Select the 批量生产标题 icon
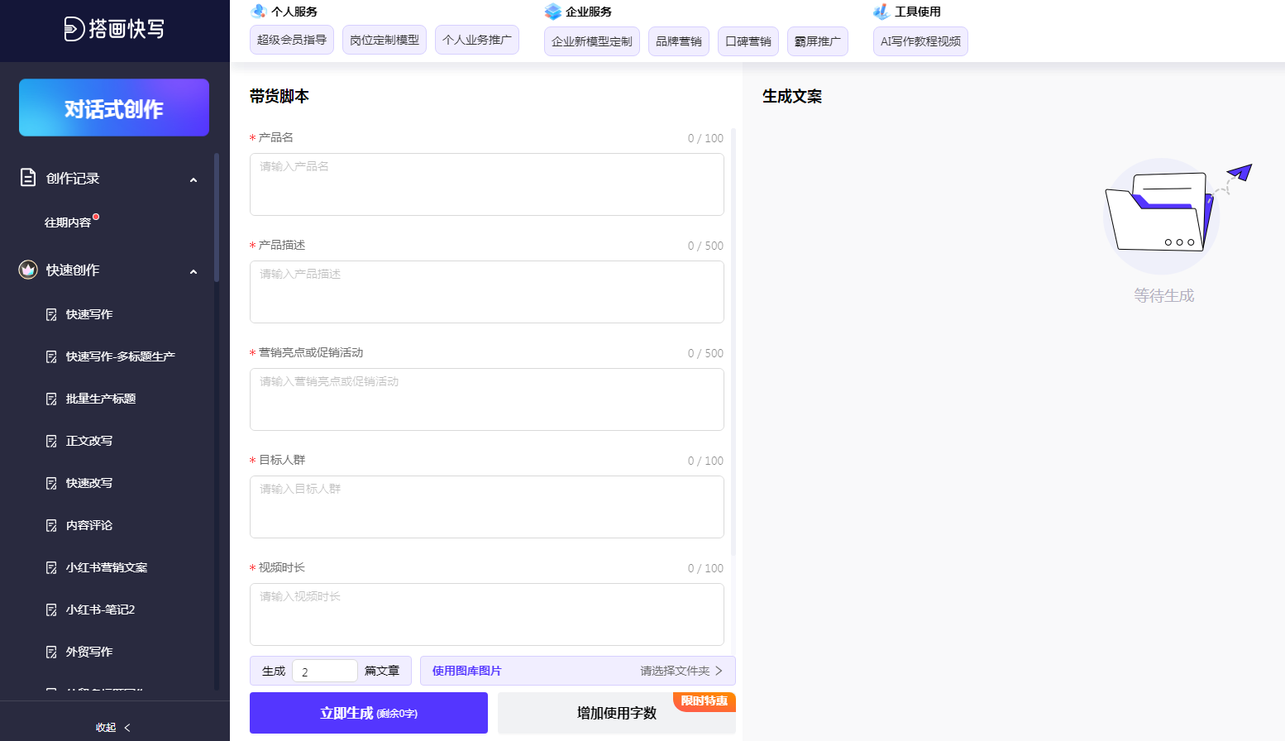The height and width of the screenshot is (741, 1285). coord(50,398)
